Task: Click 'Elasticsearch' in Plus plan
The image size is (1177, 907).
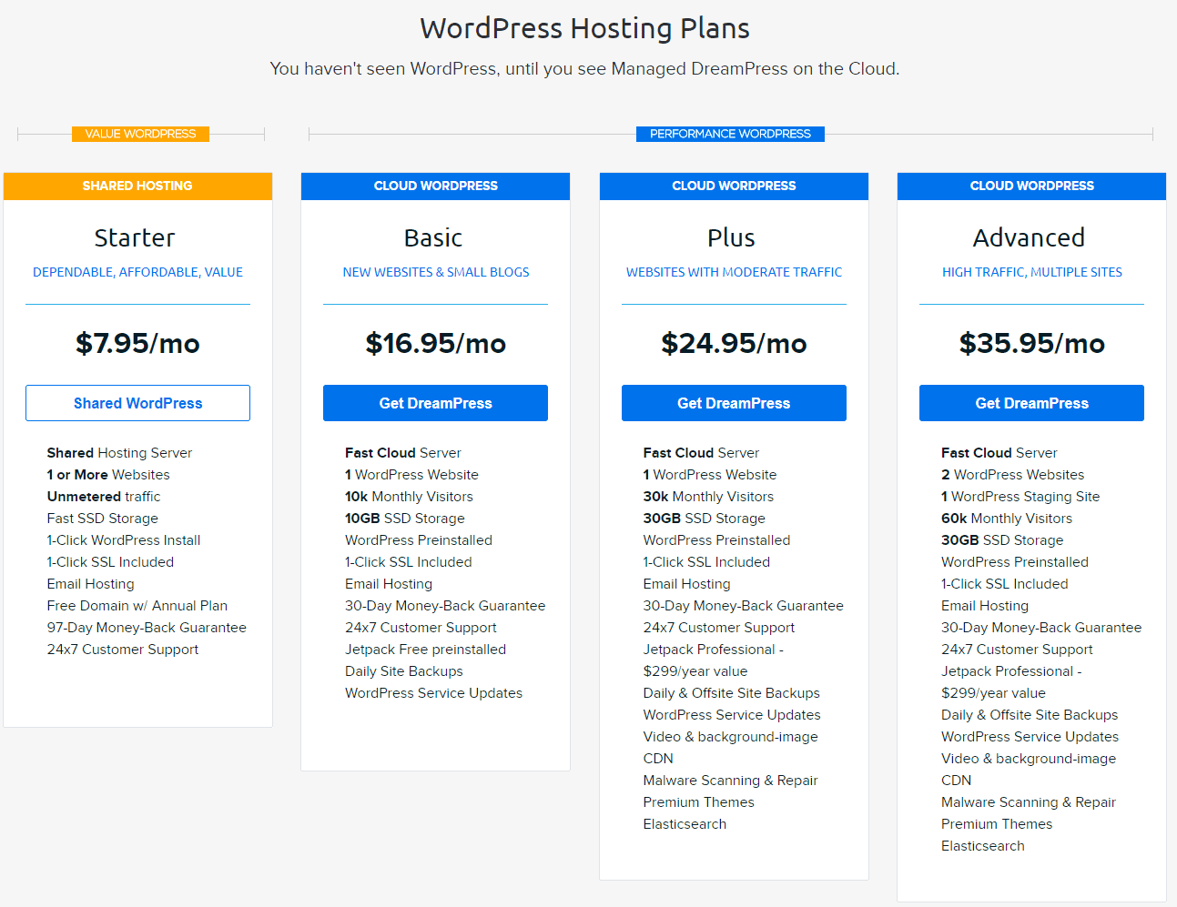Action: pyautogui.click(x=685, y=823)
